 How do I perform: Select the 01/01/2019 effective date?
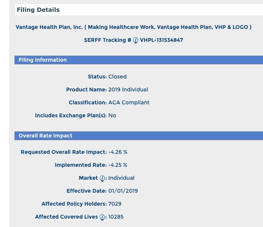[x=123, y=191]
